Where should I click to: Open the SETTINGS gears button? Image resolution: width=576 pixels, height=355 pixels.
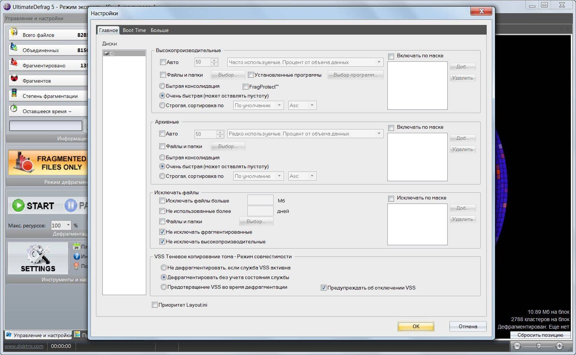38,258
